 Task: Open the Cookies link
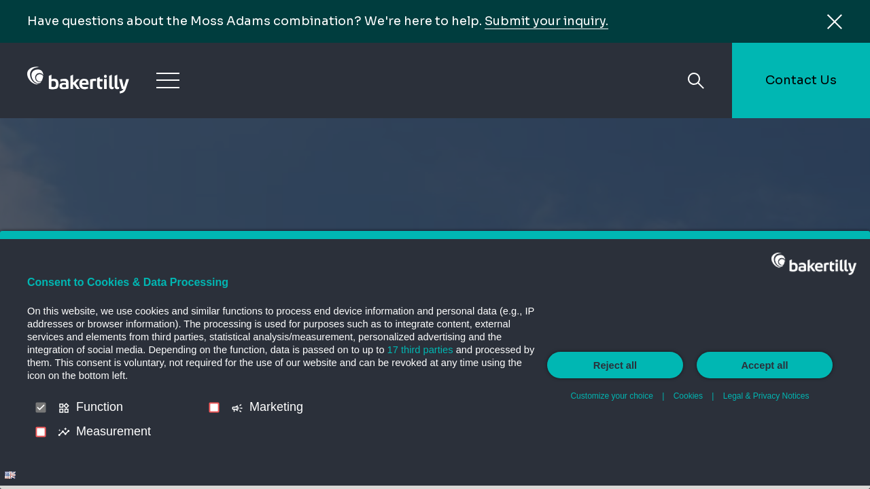[x=688, y=396]
